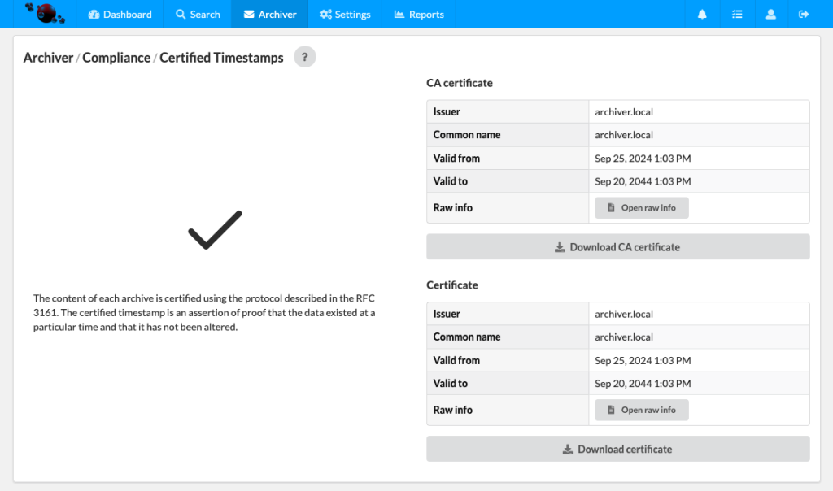This screenshot has height=491, width=833.
Task: Select the Archiver menu item
Action: pos(269,14)
